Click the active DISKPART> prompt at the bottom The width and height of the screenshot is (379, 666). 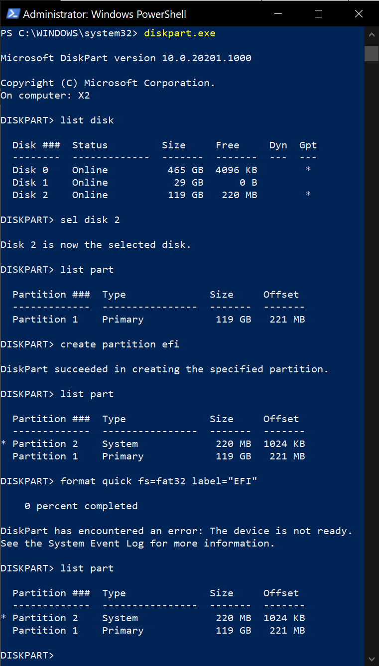point(27,655)
